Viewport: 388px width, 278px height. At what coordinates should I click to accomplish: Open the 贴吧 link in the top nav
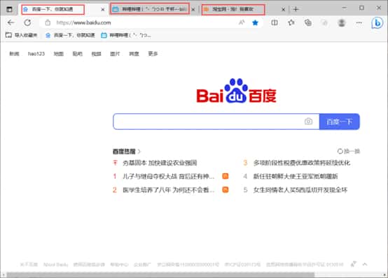coord(78,54)
